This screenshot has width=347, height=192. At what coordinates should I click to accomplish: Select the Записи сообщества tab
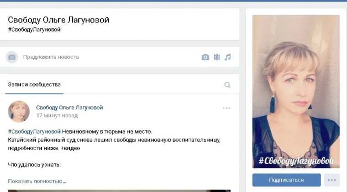34,85
